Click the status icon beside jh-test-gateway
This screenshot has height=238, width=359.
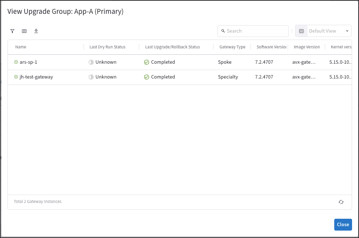tap(16, 77)
